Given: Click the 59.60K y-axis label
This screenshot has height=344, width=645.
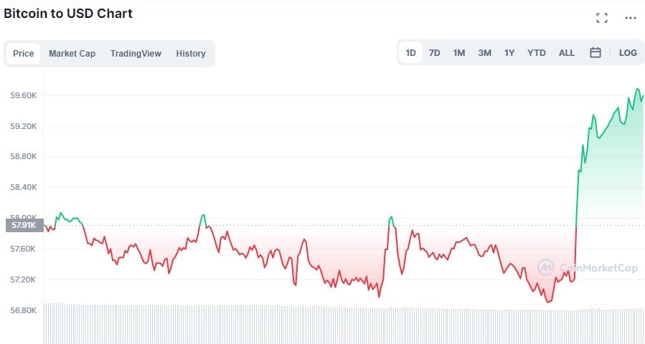Looking at the screenshot, I should (24, 96).
